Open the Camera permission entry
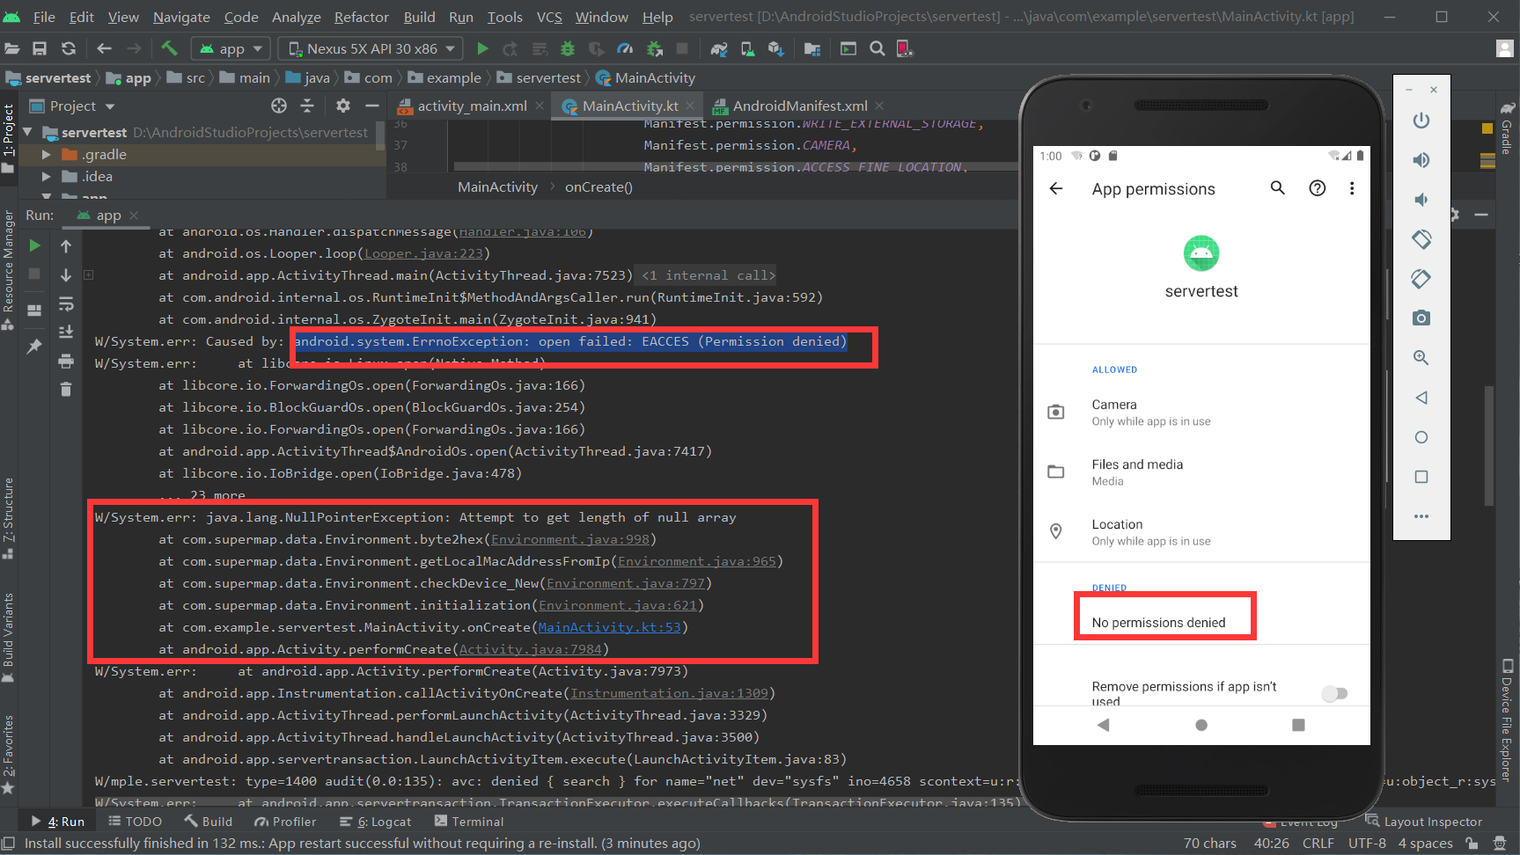 click(1201, 412)
